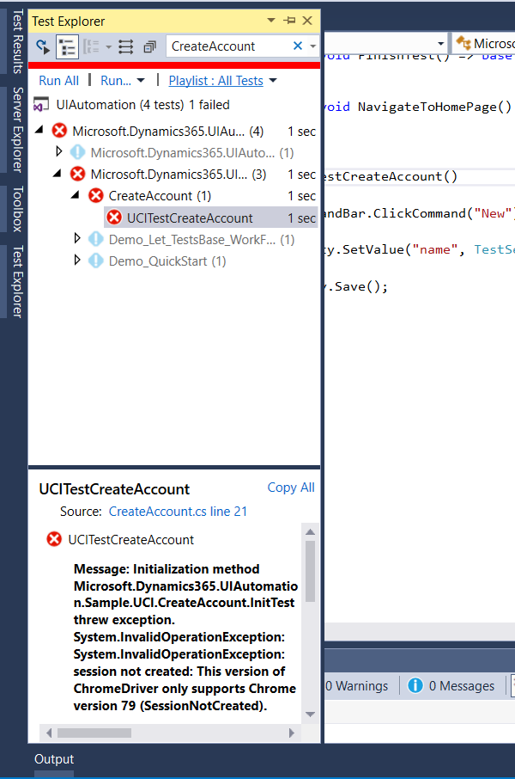Pin the Test Explorer panel
515x779 pixels.
[289, 21]
